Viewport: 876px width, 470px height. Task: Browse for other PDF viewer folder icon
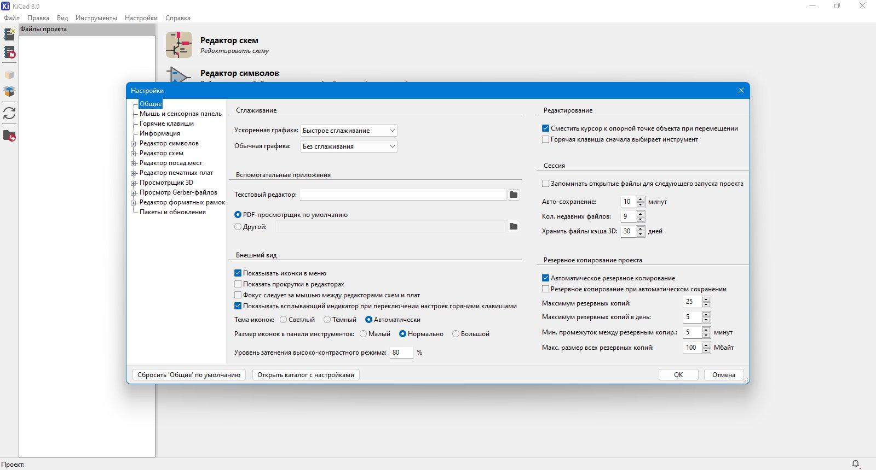514,226
